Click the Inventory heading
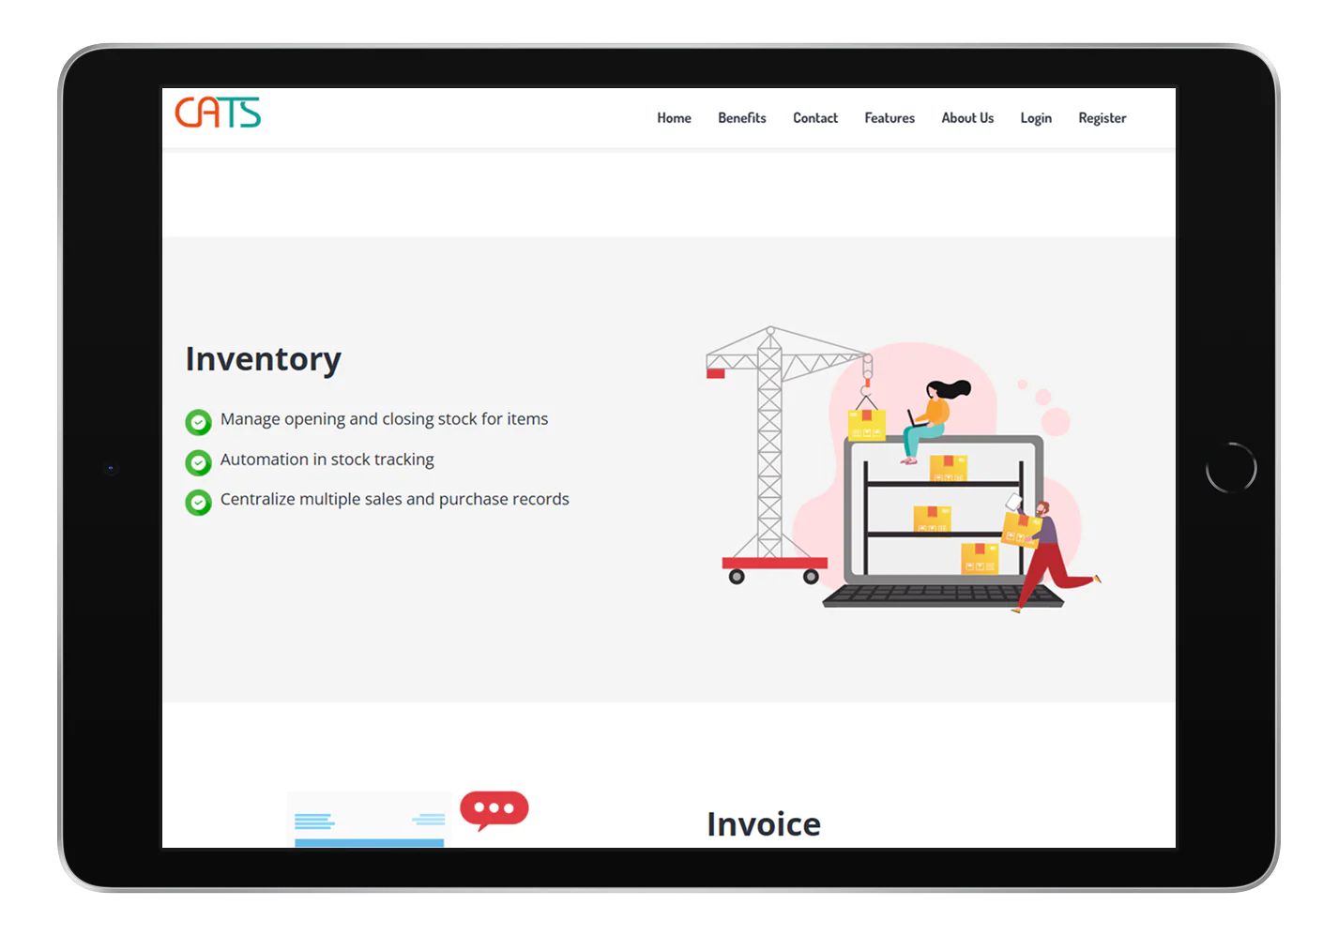 (x=264, y=359)
